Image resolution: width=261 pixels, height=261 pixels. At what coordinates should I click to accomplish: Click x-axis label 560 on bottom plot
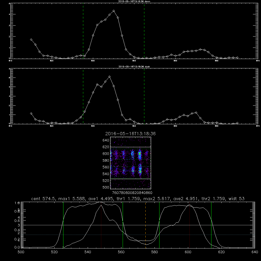(121, 252)
